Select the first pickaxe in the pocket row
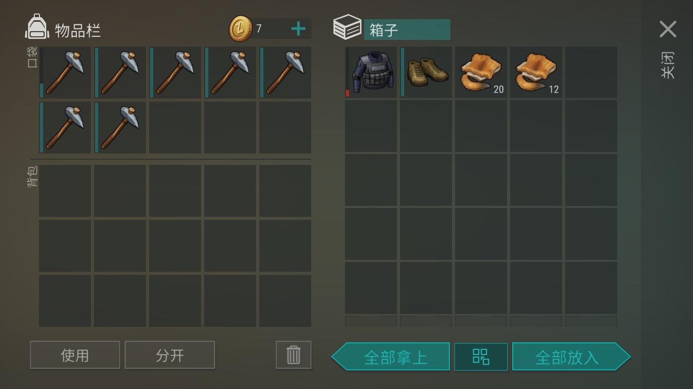693x389 pixels. coord(65,73)
